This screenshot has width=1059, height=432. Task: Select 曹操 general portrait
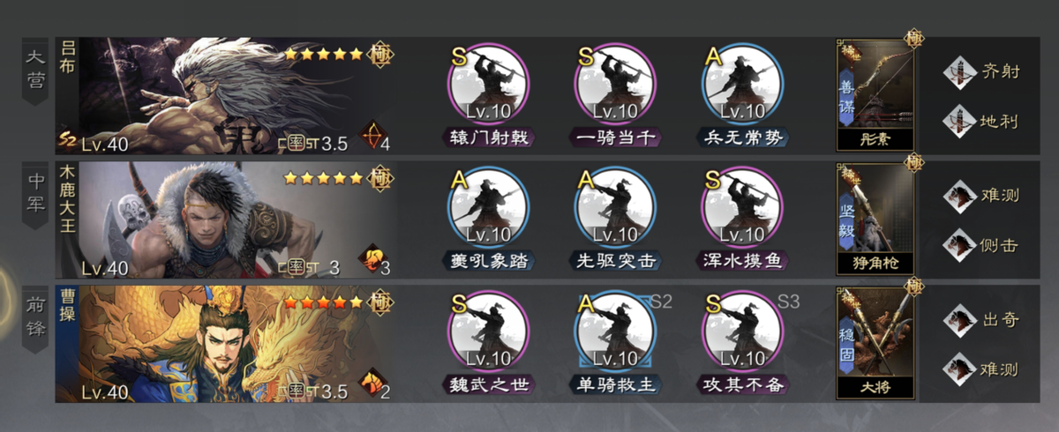(x=226, y=343)
